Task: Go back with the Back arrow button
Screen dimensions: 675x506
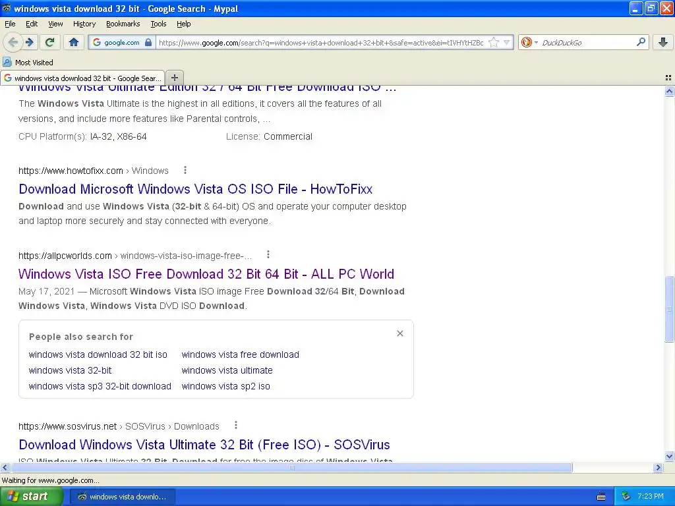Action: (x=13, y=42)
